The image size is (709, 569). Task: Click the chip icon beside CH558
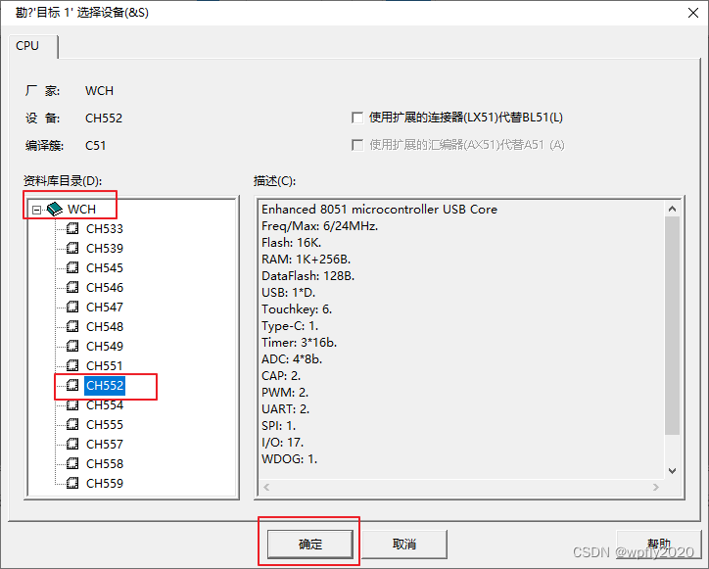click(x=72, y=463)
